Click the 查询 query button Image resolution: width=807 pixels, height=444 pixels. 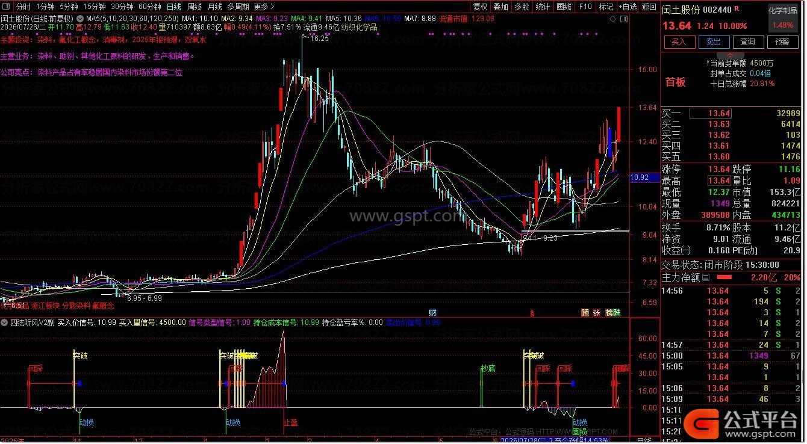pos(748,42)
